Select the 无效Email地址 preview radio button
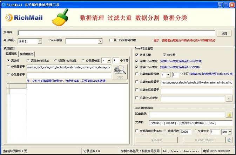The height and width of the screenshot is (155, 236). point(28,61)
